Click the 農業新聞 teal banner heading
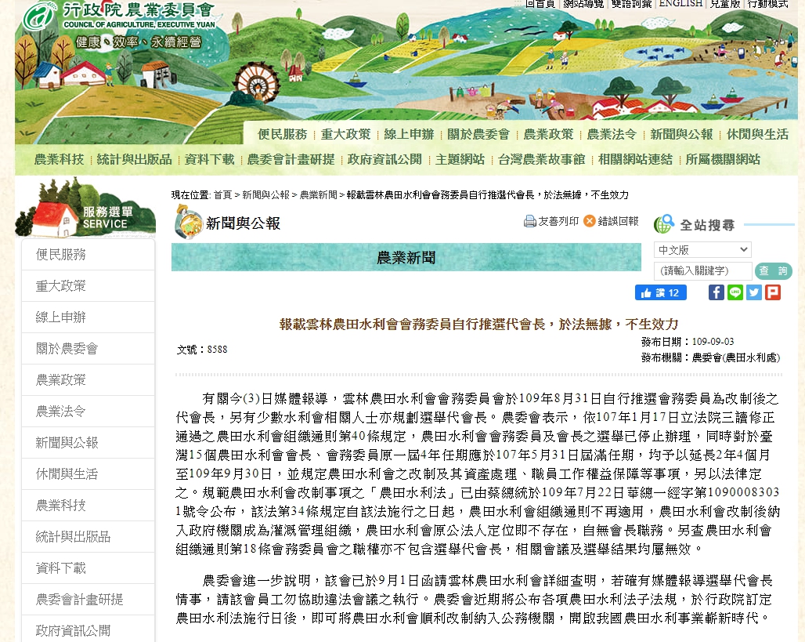 pos(406,258)
